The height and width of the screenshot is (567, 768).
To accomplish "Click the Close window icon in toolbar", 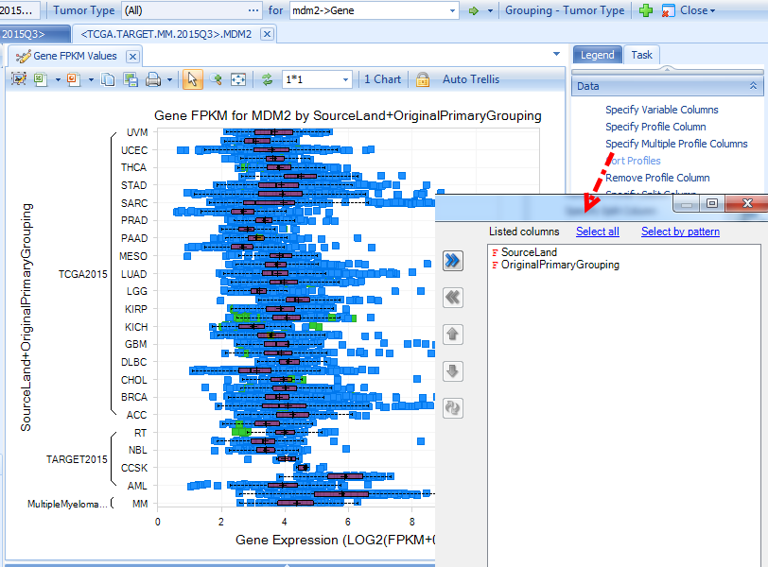I will pos(668,10).
